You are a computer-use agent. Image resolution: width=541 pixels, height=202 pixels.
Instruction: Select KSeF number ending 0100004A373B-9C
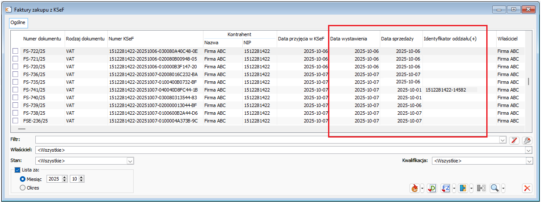[x=153, y=121]
